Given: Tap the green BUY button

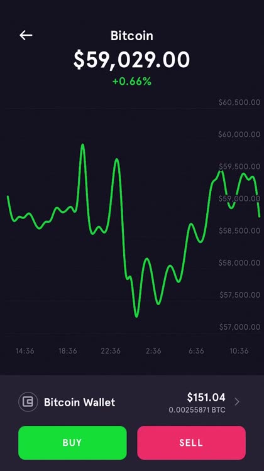Looking at the screenshot, I should point(72,443).
